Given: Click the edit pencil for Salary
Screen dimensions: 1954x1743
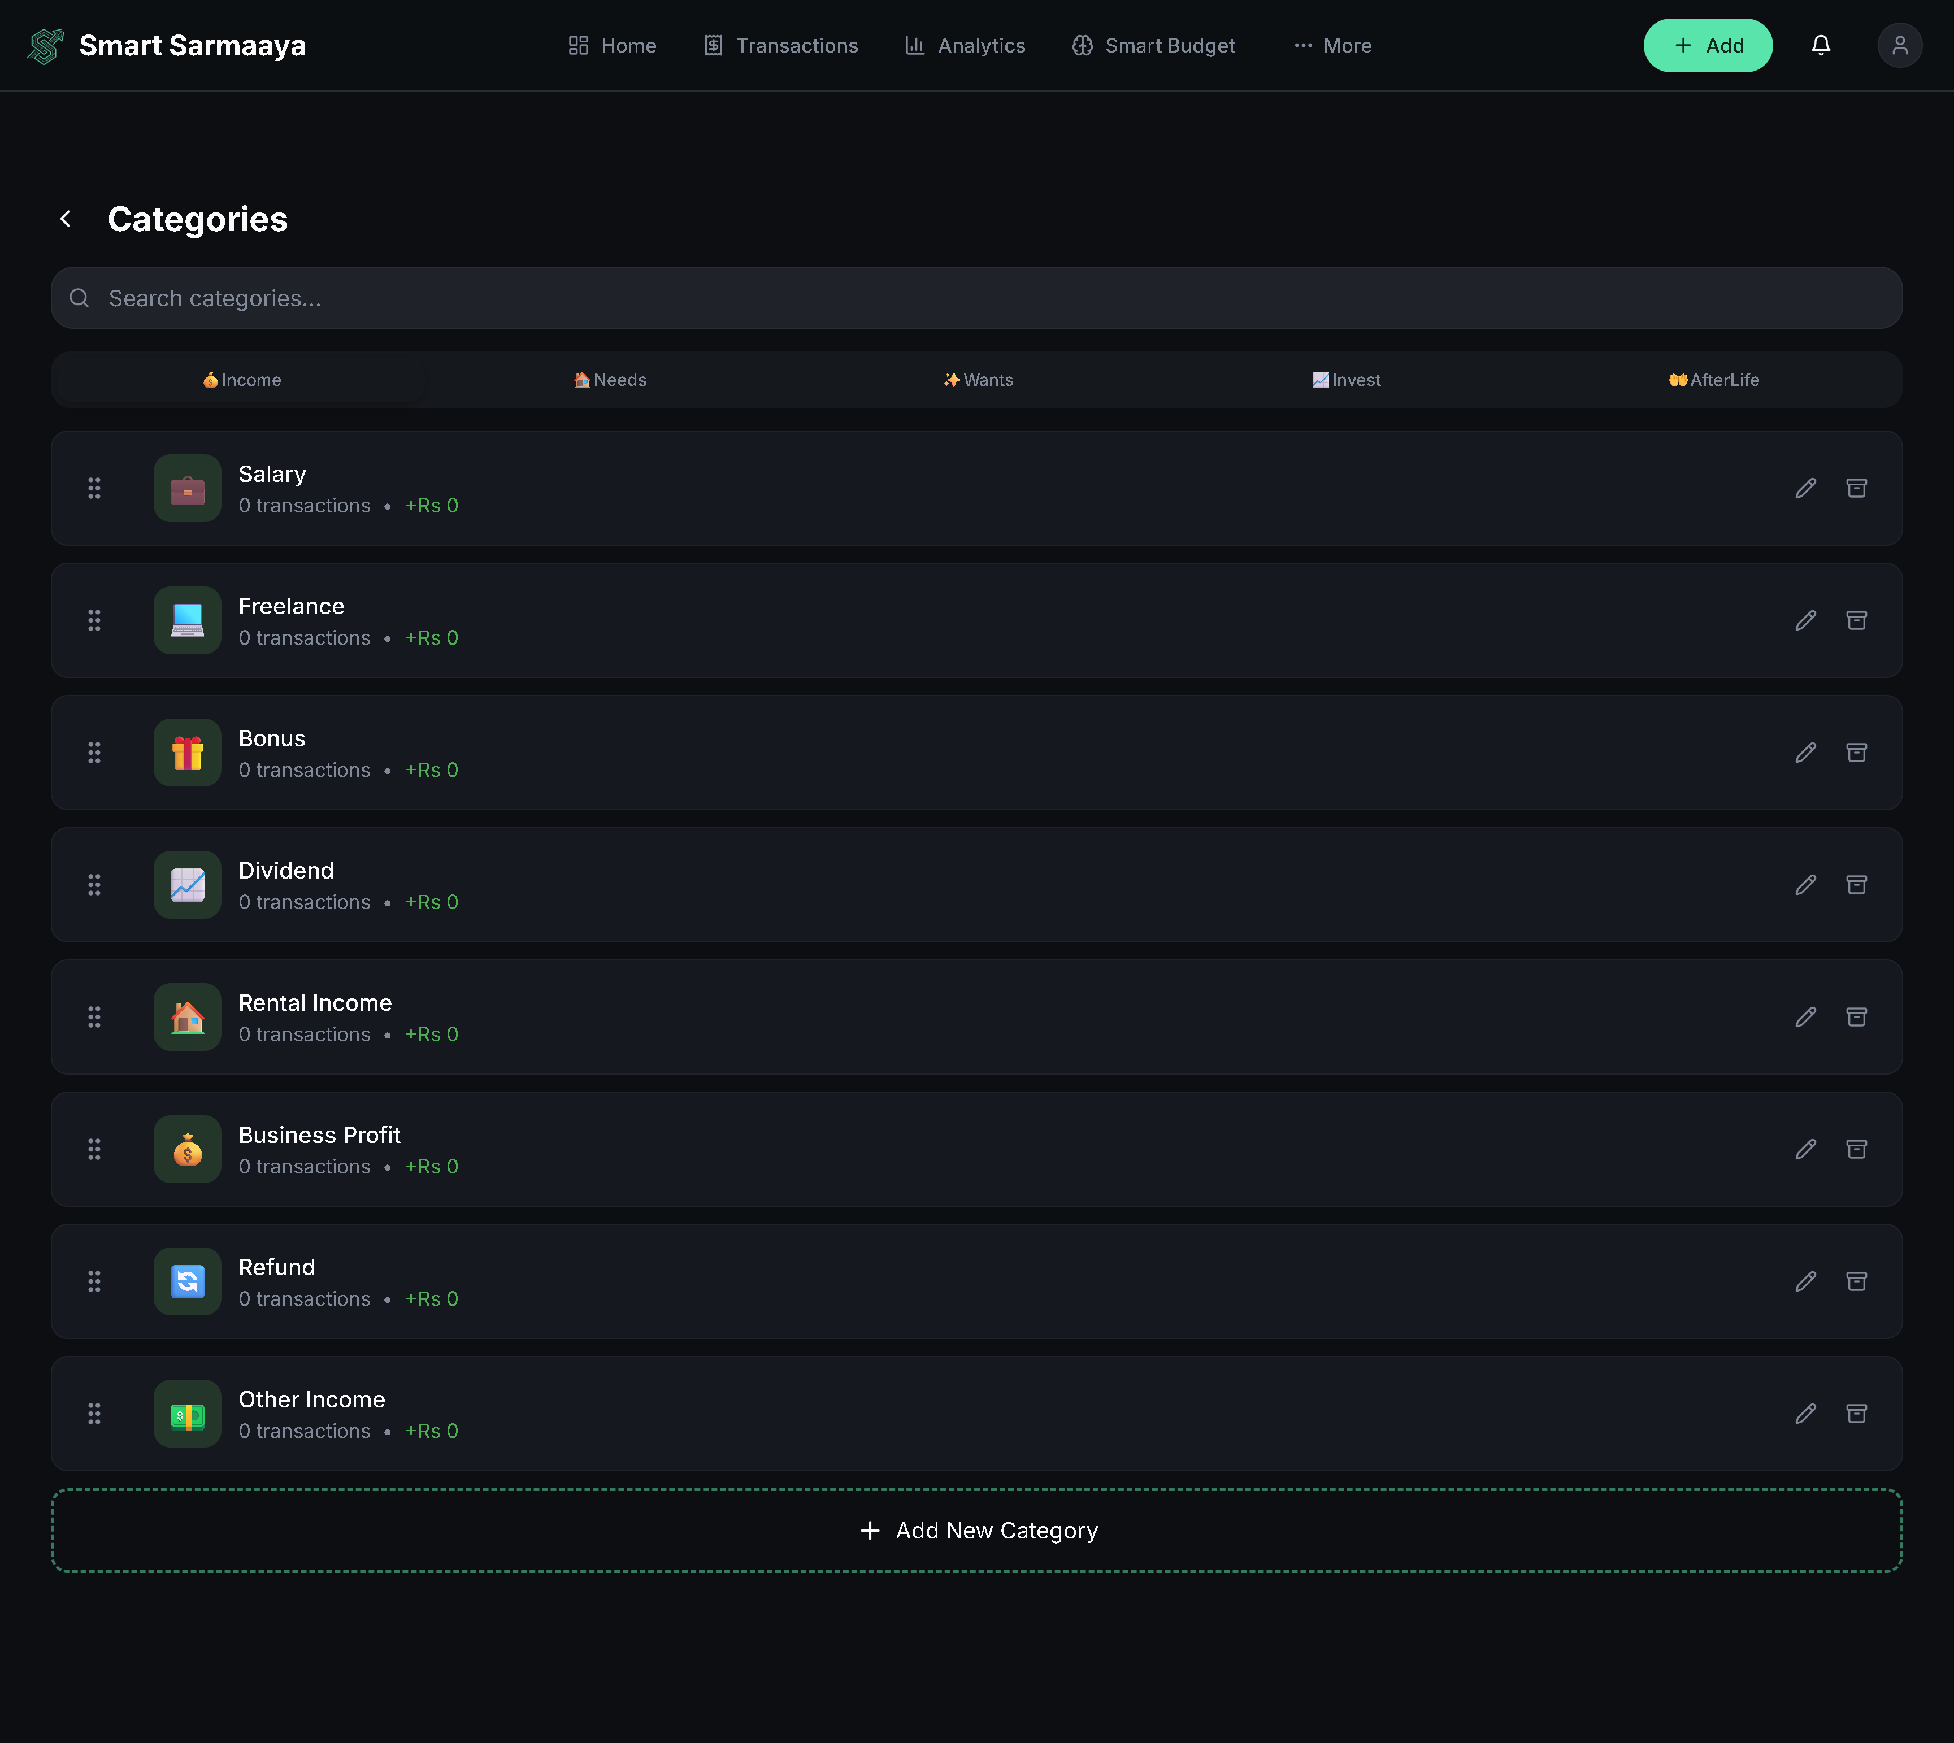Looking at the screenshot, I should tap(1805, 488).
